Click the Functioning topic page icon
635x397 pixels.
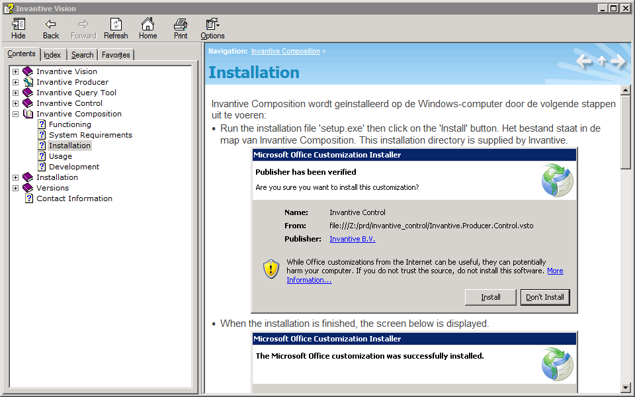click(42, 124)
